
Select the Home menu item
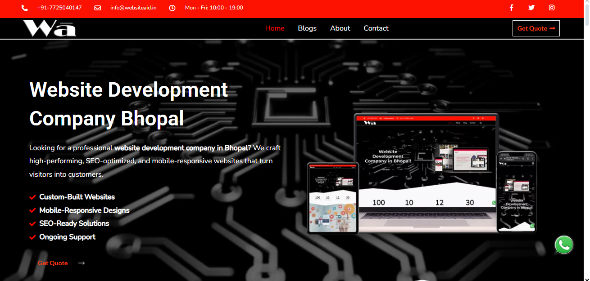click(275, 28)
